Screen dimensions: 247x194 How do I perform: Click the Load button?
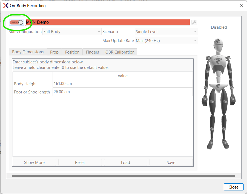point(125,162)
